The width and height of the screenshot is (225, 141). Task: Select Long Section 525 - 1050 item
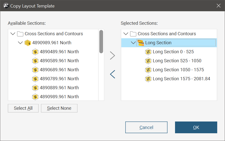pyautogui.click(x=177, y=61)
